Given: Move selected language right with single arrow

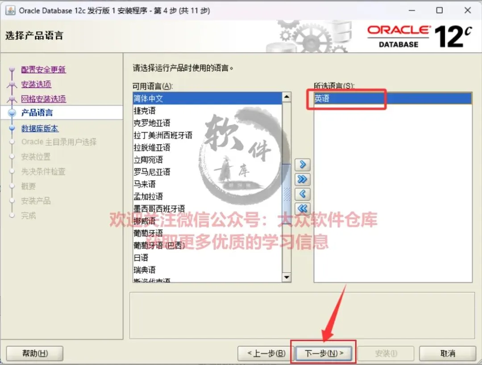Looking at the screenshot, I should coord(303,164).
